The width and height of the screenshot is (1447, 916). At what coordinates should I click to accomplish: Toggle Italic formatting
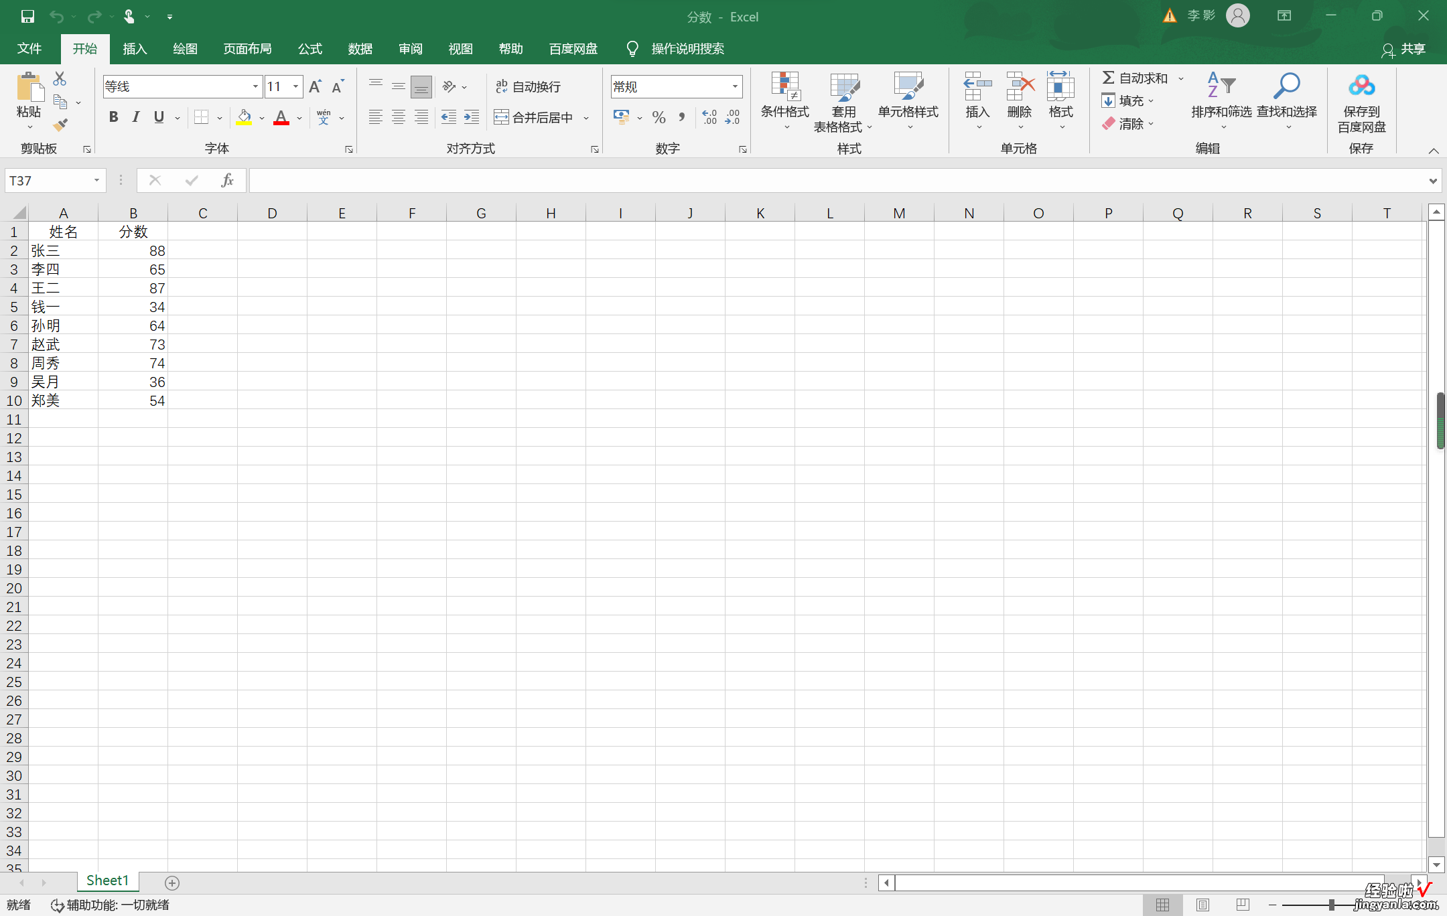(136, 117)
